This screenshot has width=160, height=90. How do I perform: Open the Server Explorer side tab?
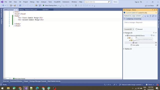(1, 13)
